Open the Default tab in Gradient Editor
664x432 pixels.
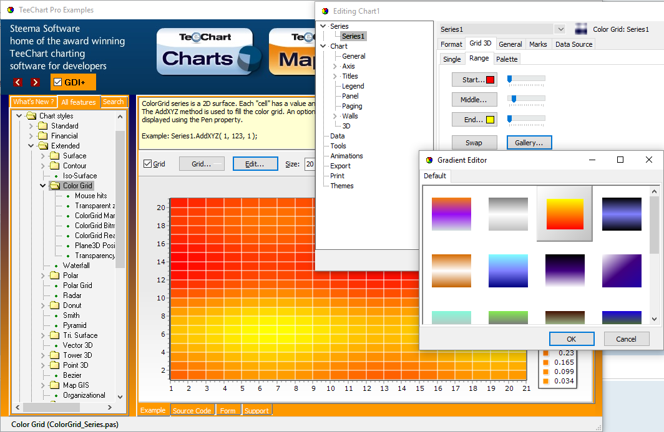click(x=435, y=176)
